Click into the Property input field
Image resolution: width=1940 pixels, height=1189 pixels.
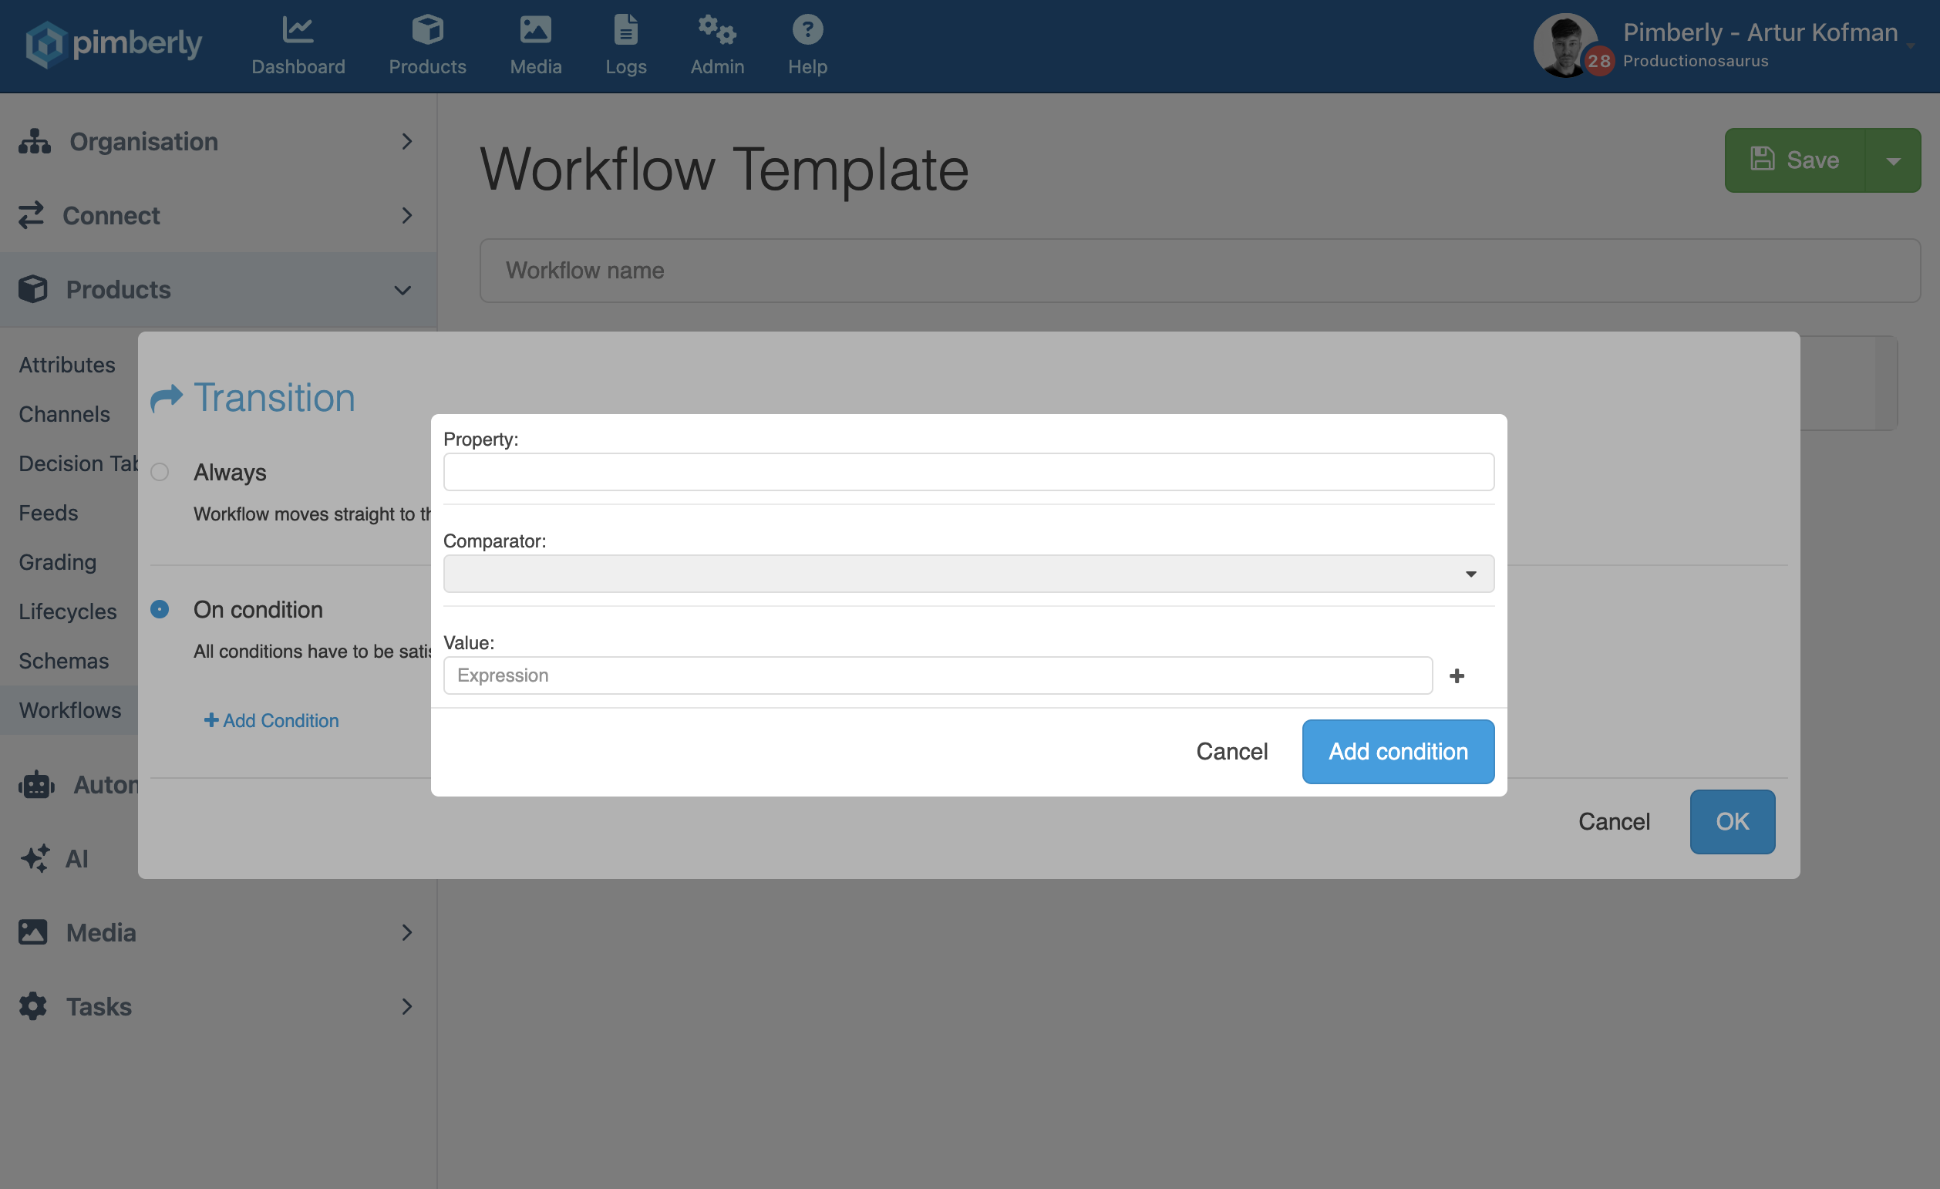(968, 472)
